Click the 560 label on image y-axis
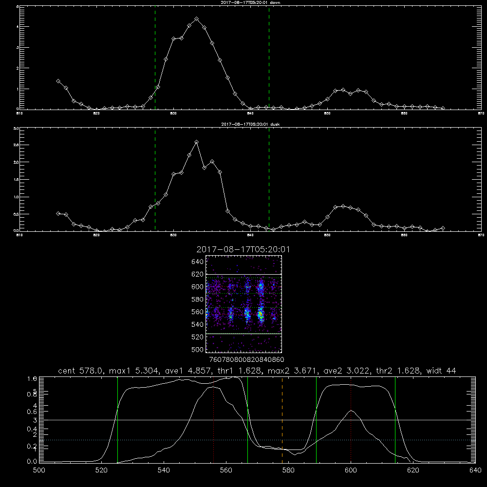 click(x=198, y=312)
